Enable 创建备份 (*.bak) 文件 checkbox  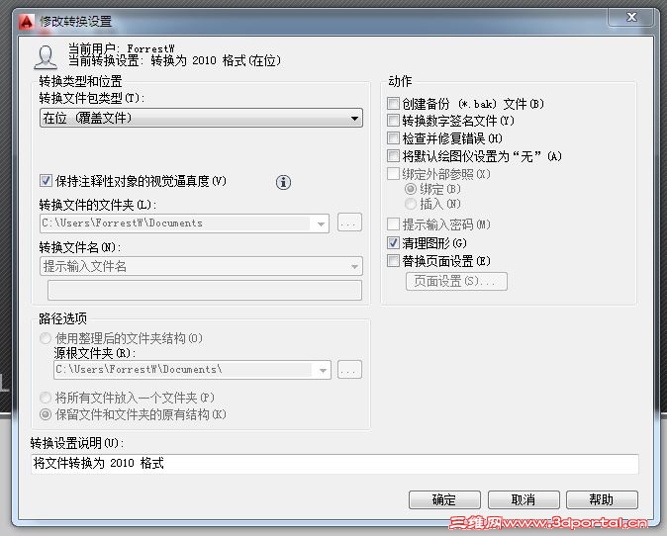(393, 103)
